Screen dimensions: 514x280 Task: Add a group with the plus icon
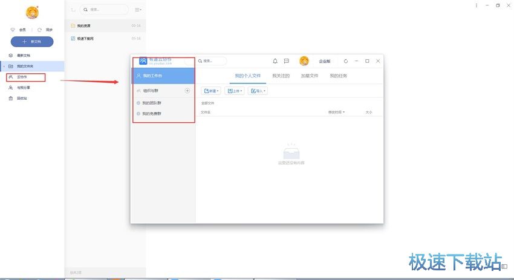pyautogui.click(x=187, y=91)
